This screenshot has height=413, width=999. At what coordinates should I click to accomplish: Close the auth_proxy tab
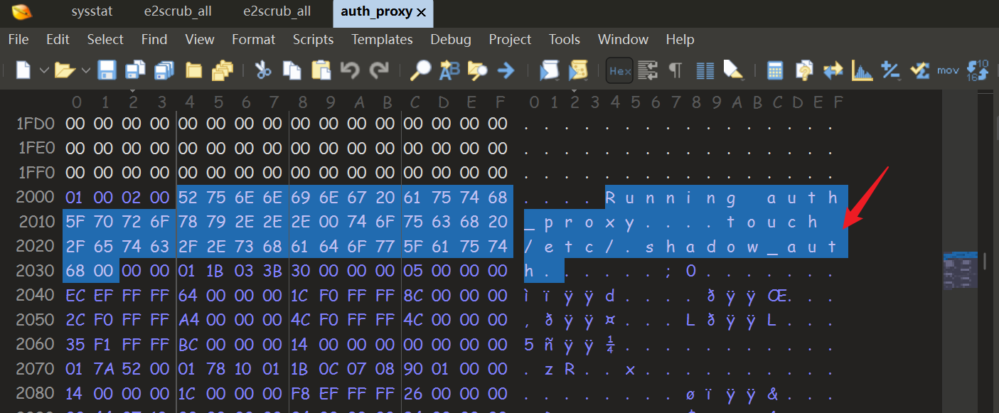[x=421, y=13]
